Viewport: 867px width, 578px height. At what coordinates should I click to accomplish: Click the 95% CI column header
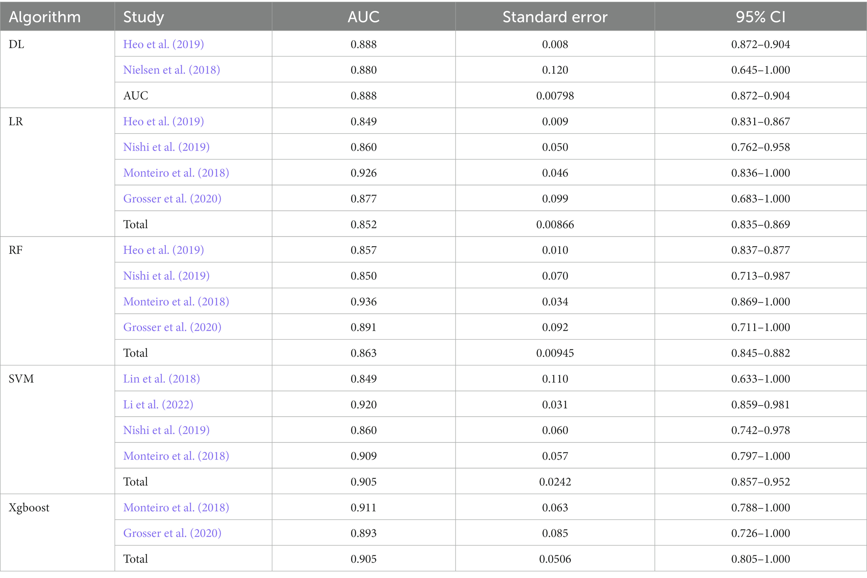[x=760, y=17]
